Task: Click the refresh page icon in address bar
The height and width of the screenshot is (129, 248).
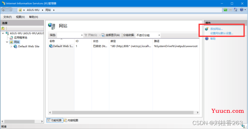Action: (x=225, y=10)
